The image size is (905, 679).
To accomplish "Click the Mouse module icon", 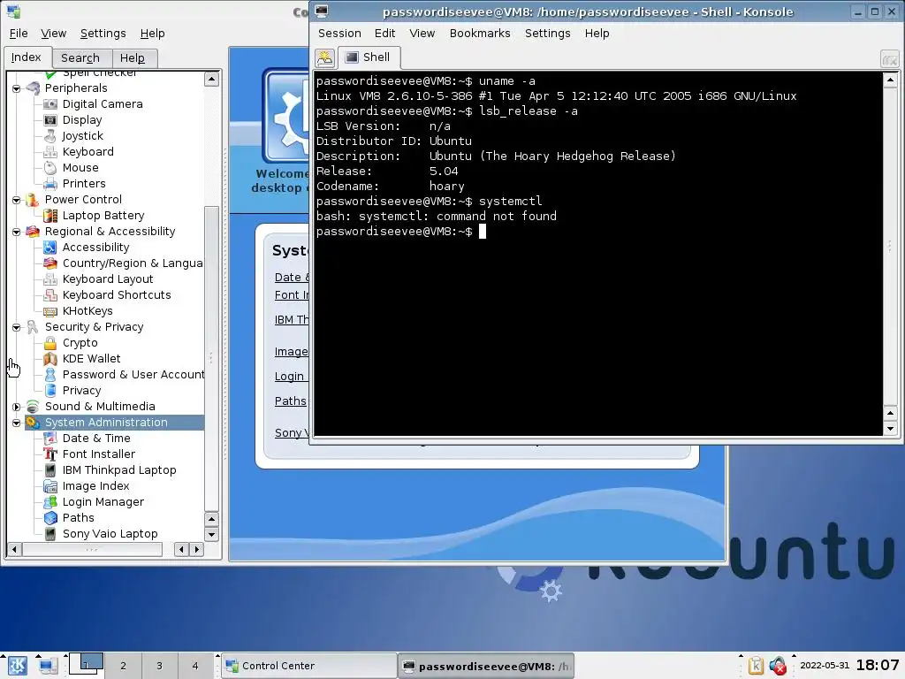I will (50, 167).
